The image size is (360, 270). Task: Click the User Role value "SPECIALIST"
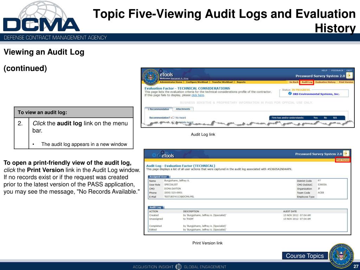click(171, 185)
